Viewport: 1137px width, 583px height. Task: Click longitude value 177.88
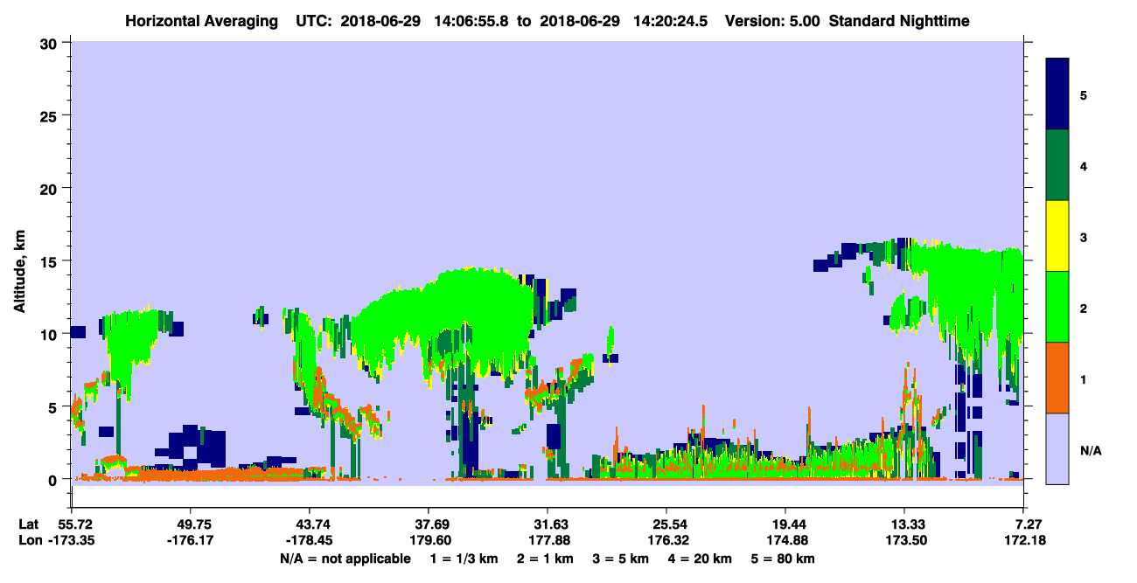pos(548,541)
